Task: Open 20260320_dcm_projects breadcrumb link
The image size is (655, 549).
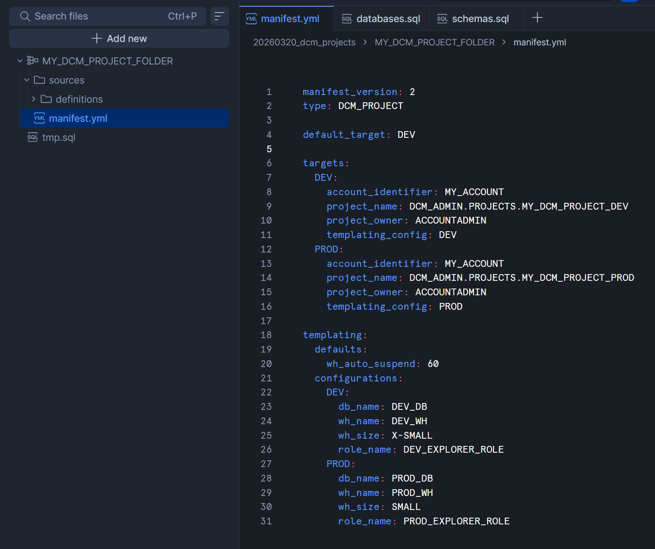Action: [304, 42]
